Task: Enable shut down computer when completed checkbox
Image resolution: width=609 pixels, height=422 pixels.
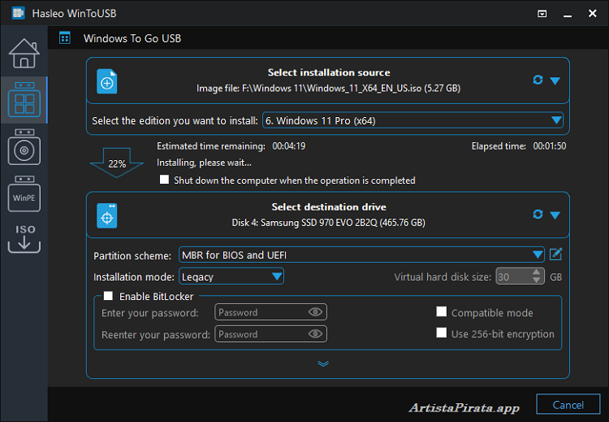Action: 165,181
